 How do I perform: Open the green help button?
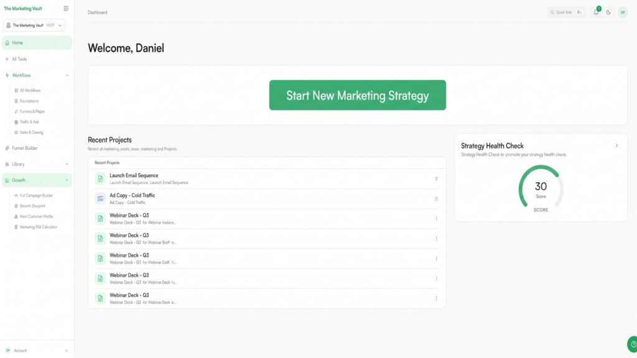(x=632, y=344)
